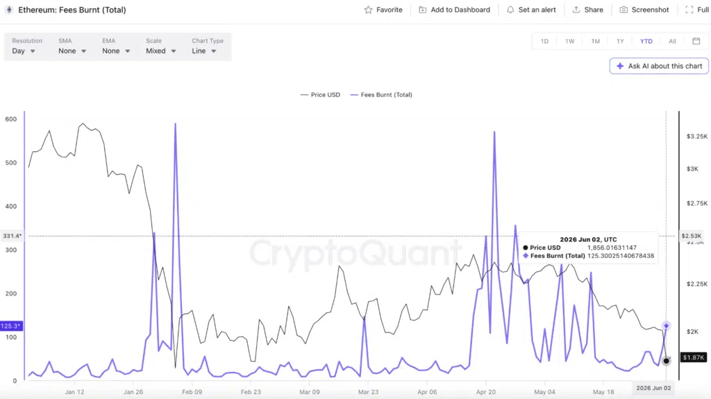The image size is (711, 399).
Task: Click the Favorite star icon
Action: pos(368,10)
